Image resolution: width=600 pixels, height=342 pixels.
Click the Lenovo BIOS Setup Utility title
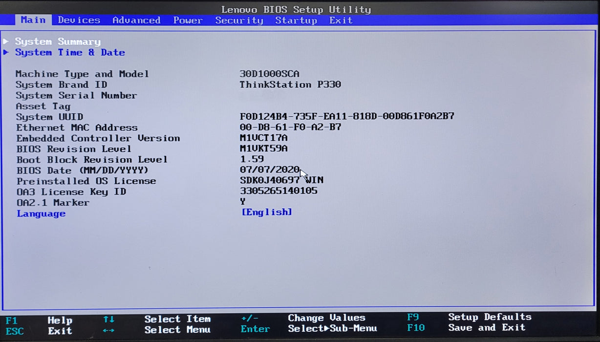coord(296,9)
